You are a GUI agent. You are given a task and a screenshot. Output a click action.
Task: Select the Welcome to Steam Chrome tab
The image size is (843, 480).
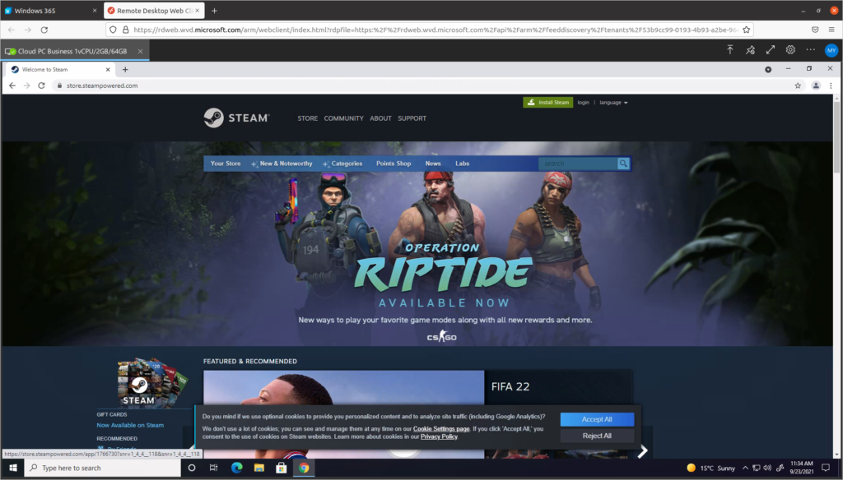click(x=59, y=69)
